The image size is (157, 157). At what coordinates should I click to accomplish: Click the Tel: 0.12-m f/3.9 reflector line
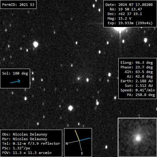click(31, 144)
